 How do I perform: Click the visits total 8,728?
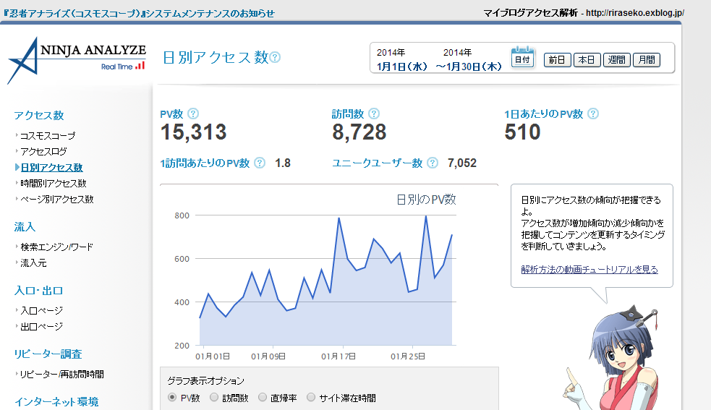tap(359, 132)
